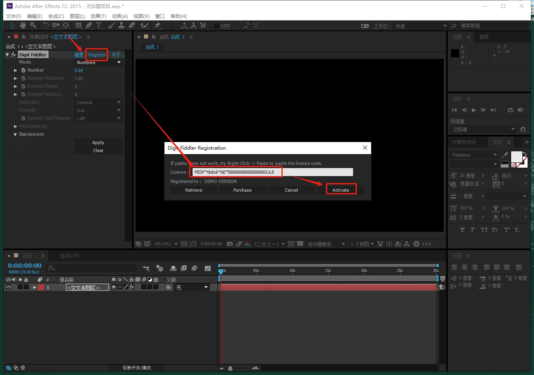Select the Puppet Pin tool
This screenshot has width=534, height=375.
[157, 26]
